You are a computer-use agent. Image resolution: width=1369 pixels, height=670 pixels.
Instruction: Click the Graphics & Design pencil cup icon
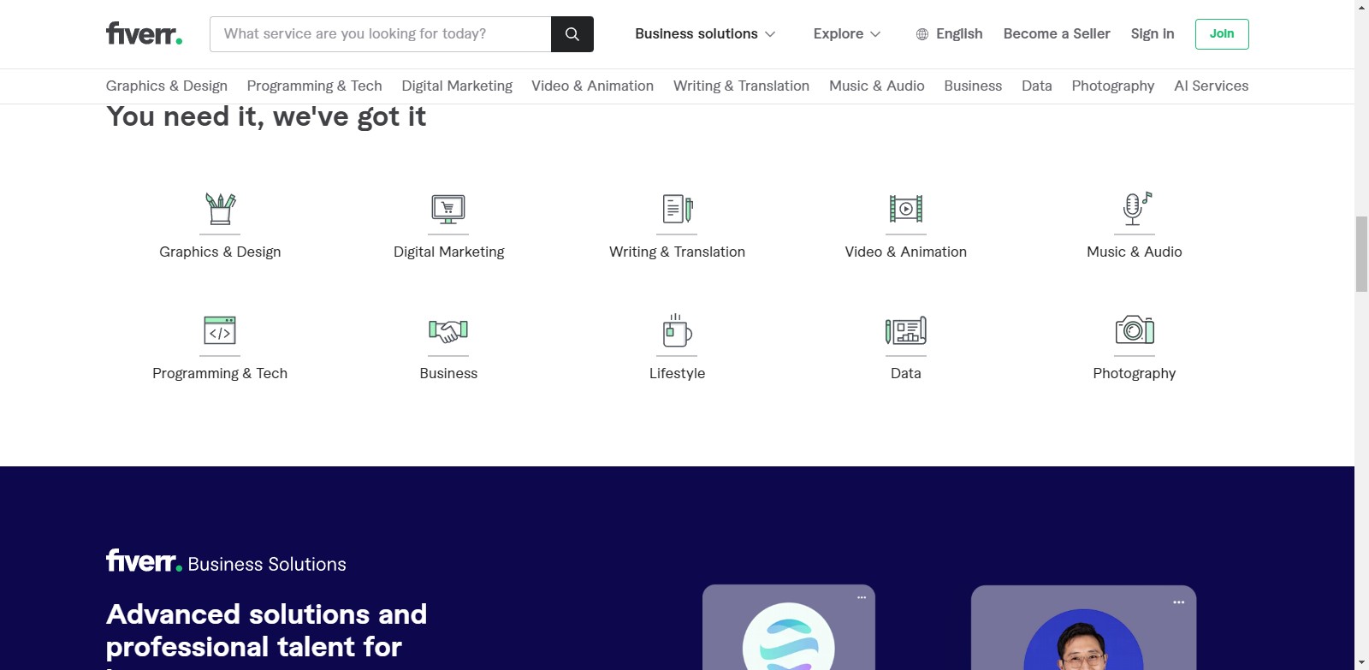pos(220,209)
